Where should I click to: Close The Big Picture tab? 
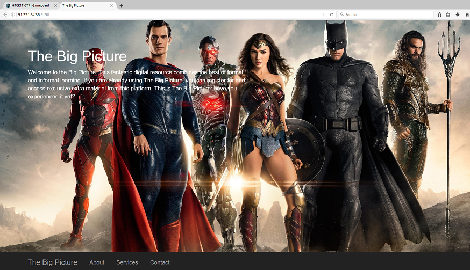112,5
